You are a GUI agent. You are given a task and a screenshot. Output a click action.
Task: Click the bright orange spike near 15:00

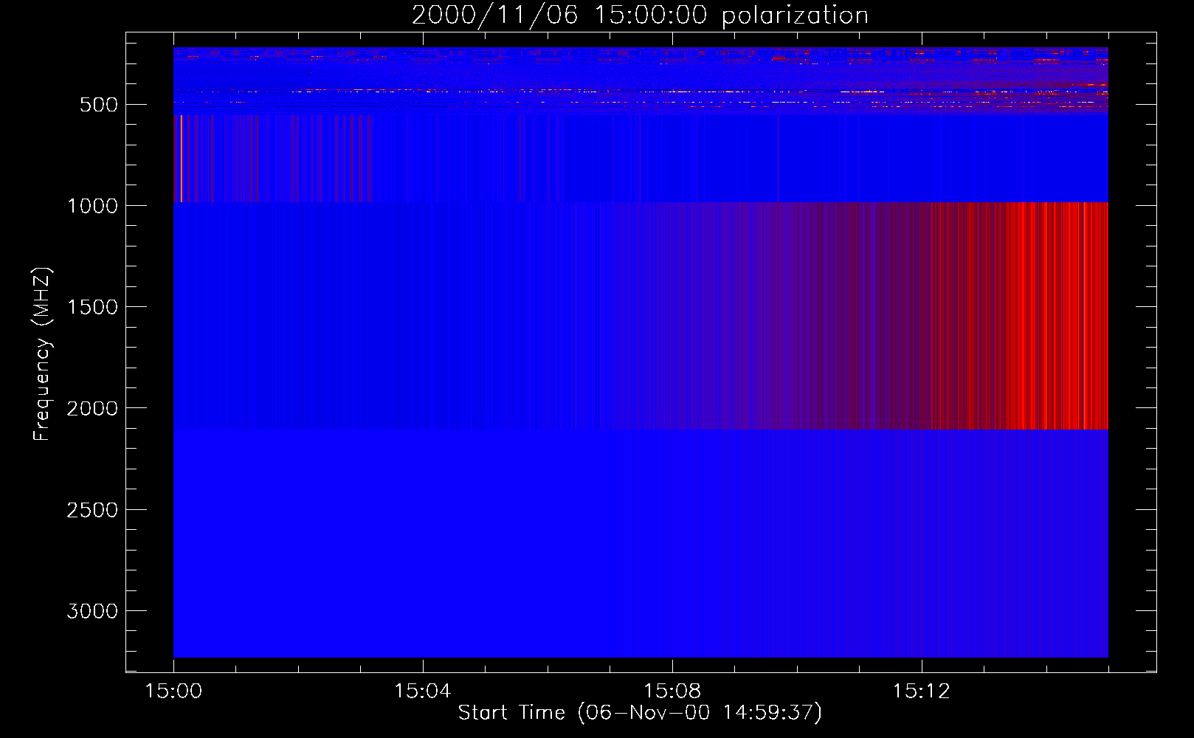pos(182,158)
